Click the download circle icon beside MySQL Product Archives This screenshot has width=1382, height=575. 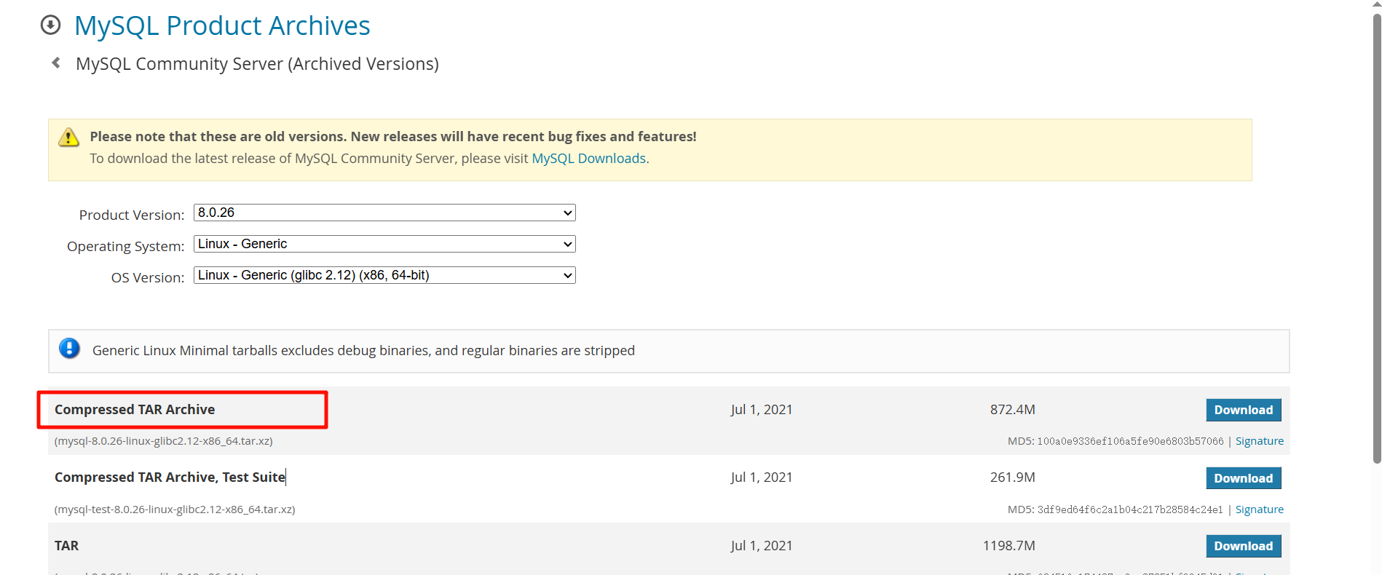pos(50,25)
